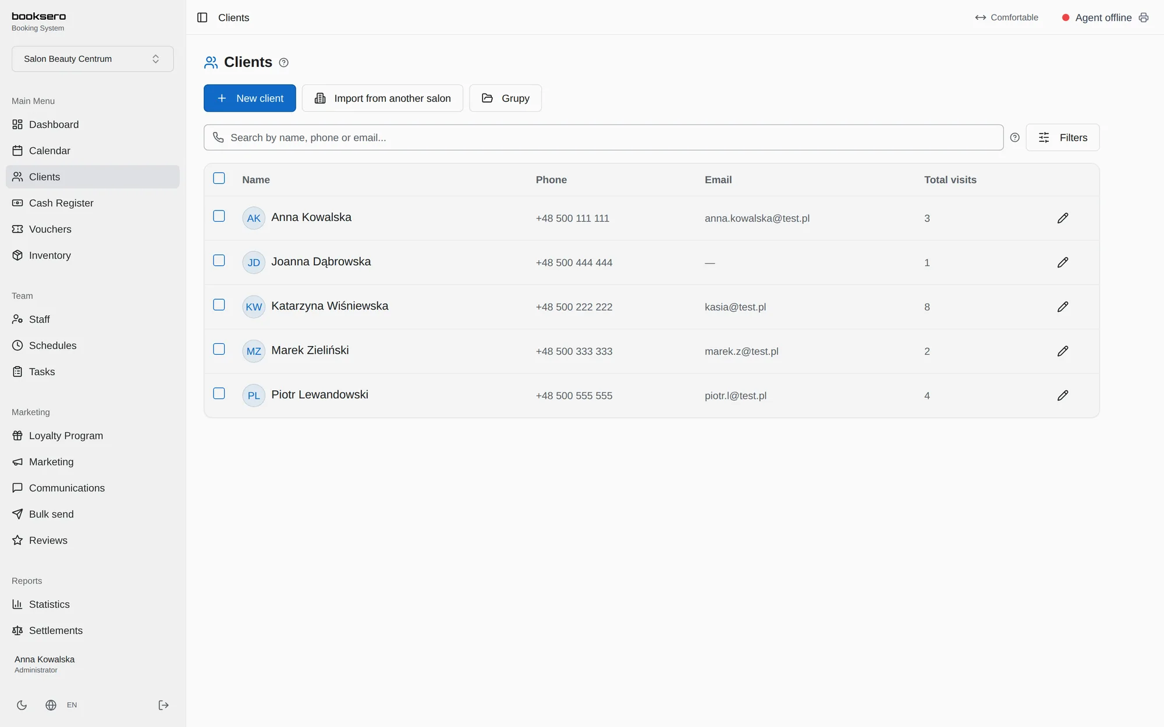Click email anna.kowalska@test.pl

[757, 218]
